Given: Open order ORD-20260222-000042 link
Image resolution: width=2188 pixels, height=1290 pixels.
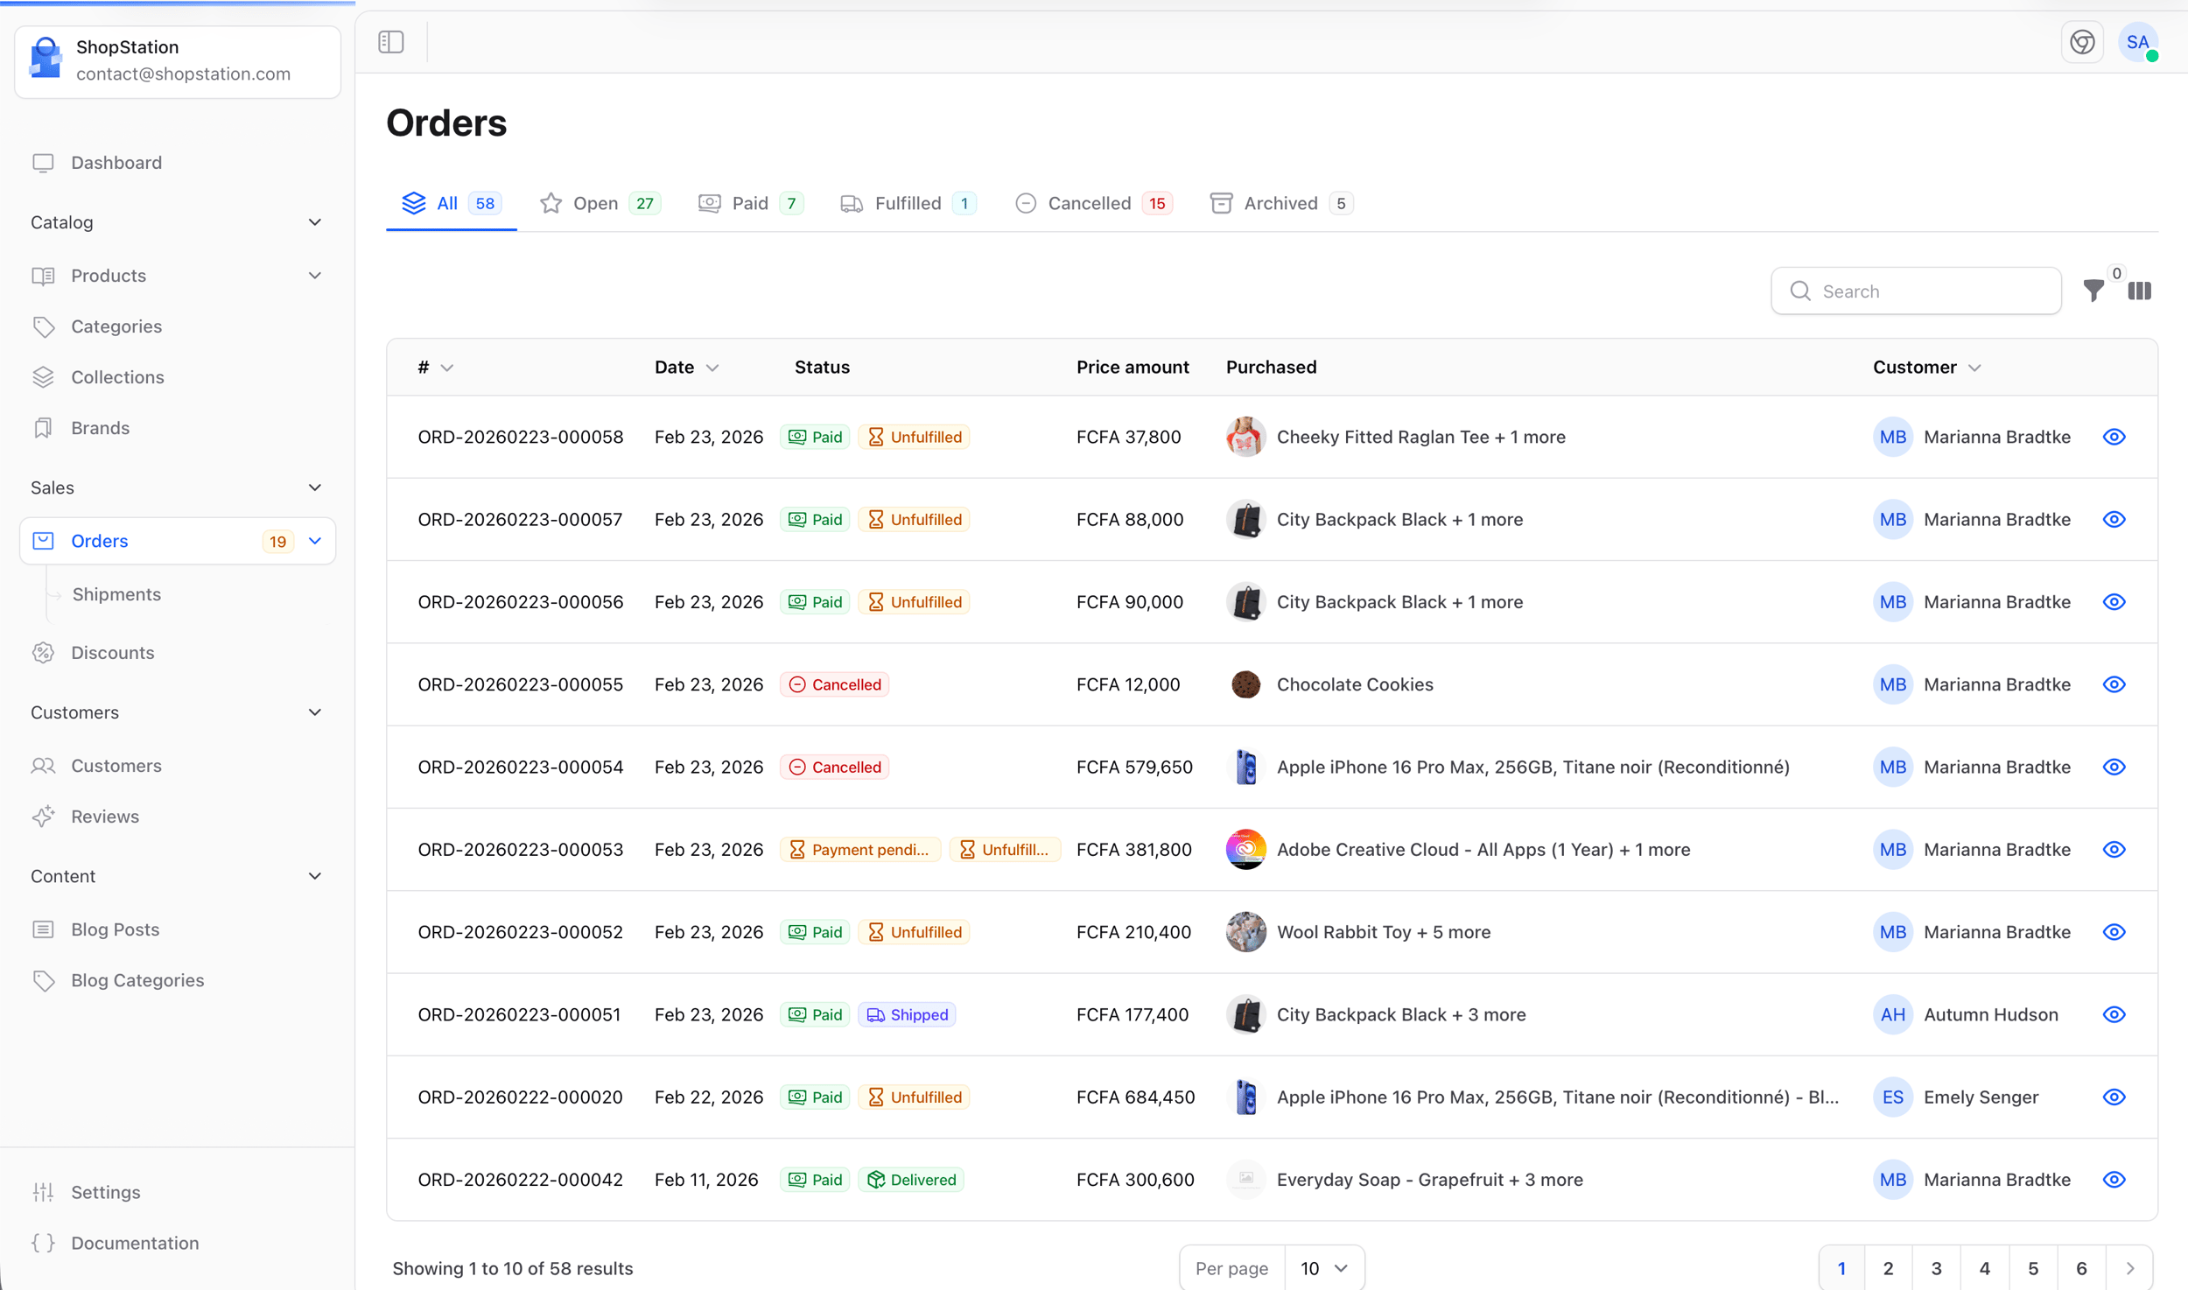Looking at the screenshot, I should tap(520, 1180).
